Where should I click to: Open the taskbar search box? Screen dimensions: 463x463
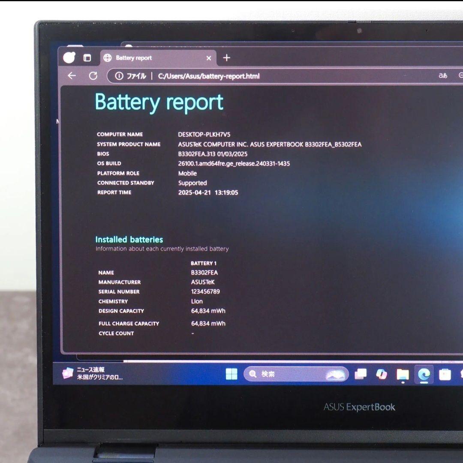click(296, 374)
